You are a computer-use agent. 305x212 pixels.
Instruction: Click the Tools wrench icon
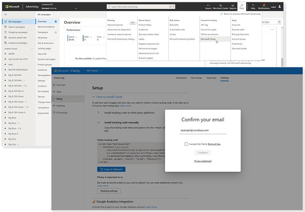coord(242,5)
